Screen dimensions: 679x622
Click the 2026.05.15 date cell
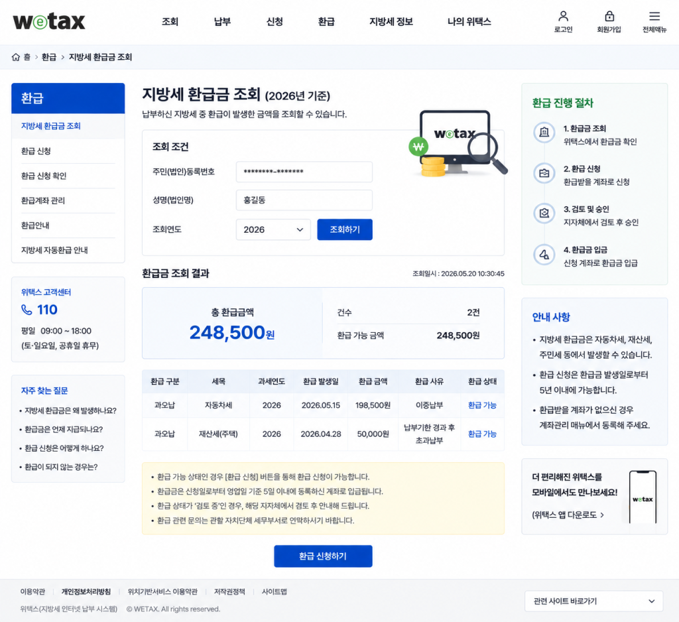321,405
